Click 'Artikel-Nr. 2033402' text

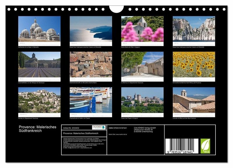click(x=71, y=128)
